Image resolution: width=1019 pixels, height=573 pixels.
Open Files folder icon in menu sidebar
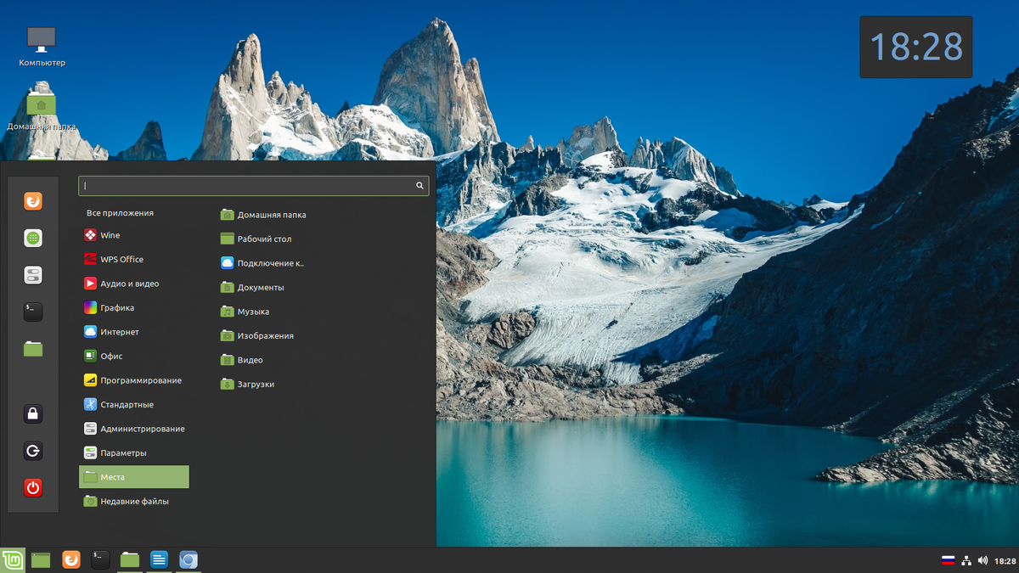[32, 348]
